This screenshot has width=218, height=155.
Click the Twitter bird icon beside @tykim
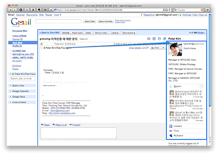coord(171,87)
